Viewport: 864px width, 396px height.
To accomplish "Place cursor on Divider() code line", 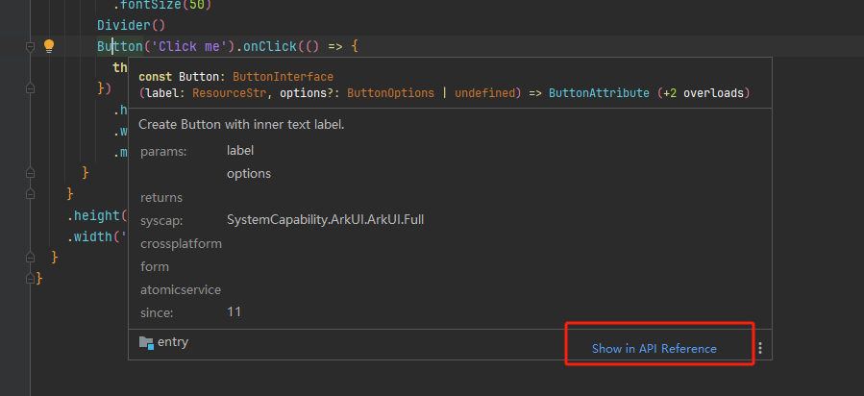I will pyautogui.click(x=131, y=25).
